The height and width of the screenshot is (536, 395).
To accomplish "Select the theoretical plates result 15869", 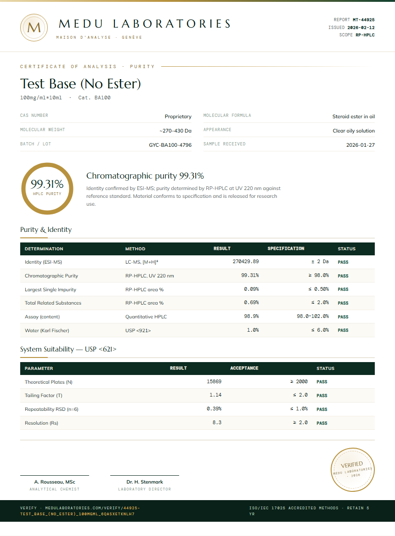I will click(x=214, y=381).
